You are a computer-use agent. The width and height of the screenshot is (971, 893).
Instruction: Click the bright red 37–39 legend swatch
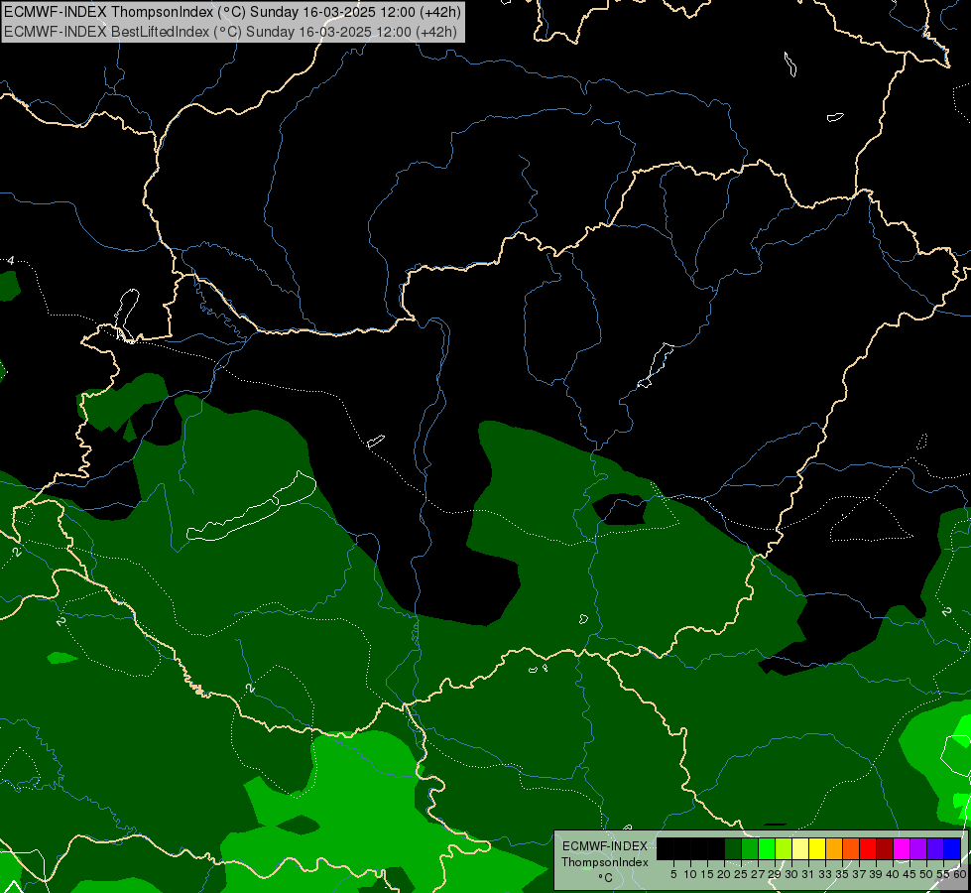868,848
